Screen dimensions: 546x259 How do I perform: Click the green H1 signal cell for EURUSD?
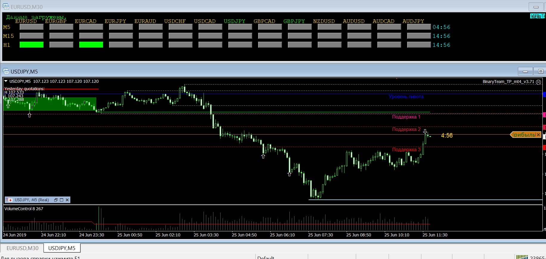(x=32, y=45)
